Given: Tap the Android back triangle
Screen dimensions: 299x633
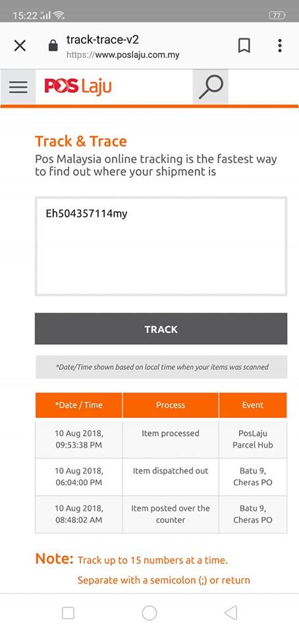Looking at the screenshot, I should pos(231,613).
